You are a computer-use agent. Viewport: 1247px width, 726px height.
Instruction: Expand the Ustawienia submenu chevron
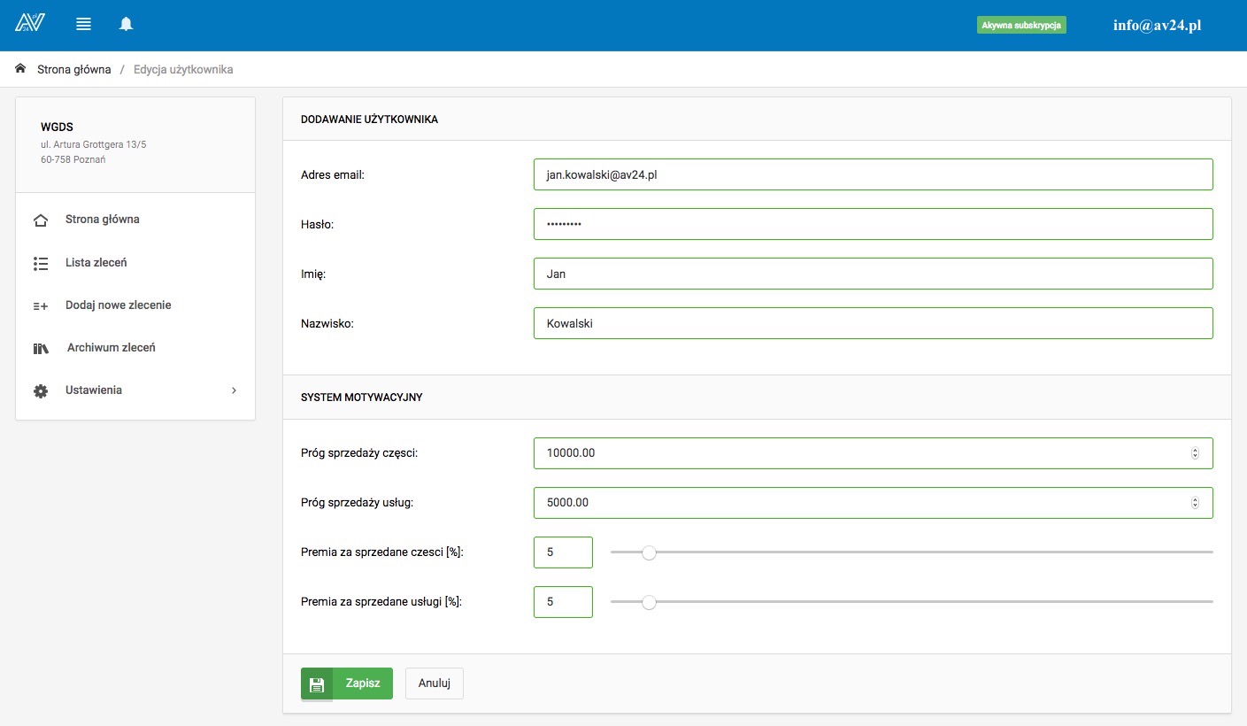coord(234,390)
